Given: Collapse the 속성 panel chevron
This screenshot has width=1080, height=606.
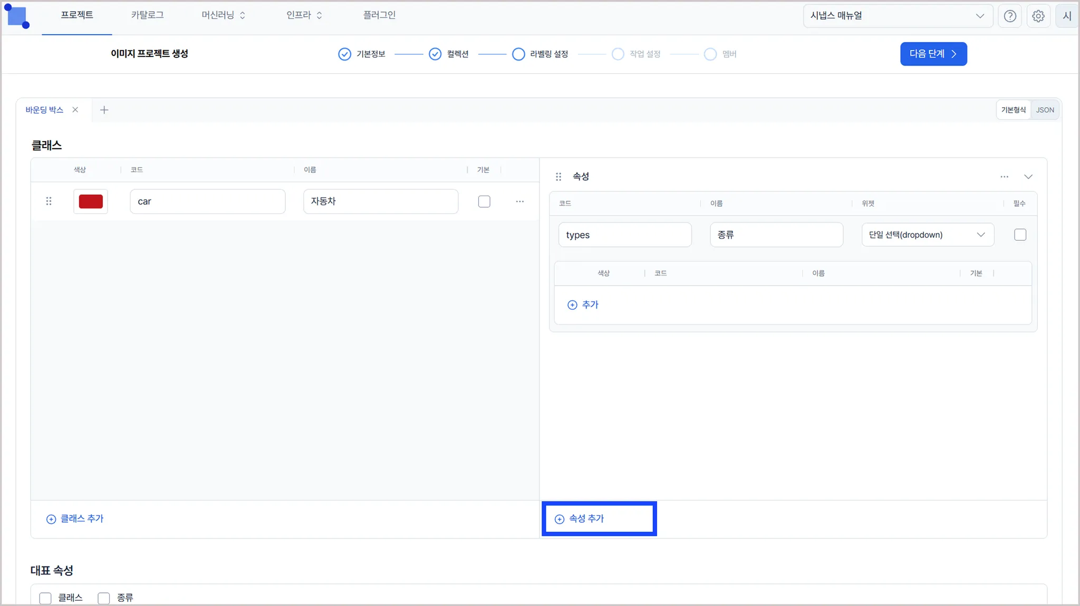Looking at the screenshot, I should (1028, 177).
